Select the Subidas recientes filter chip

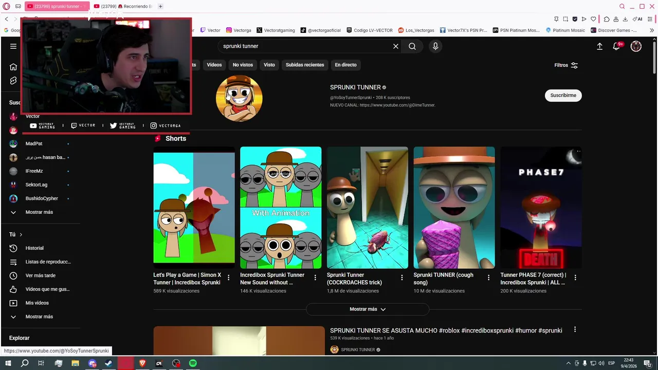(x=305, y=65)
